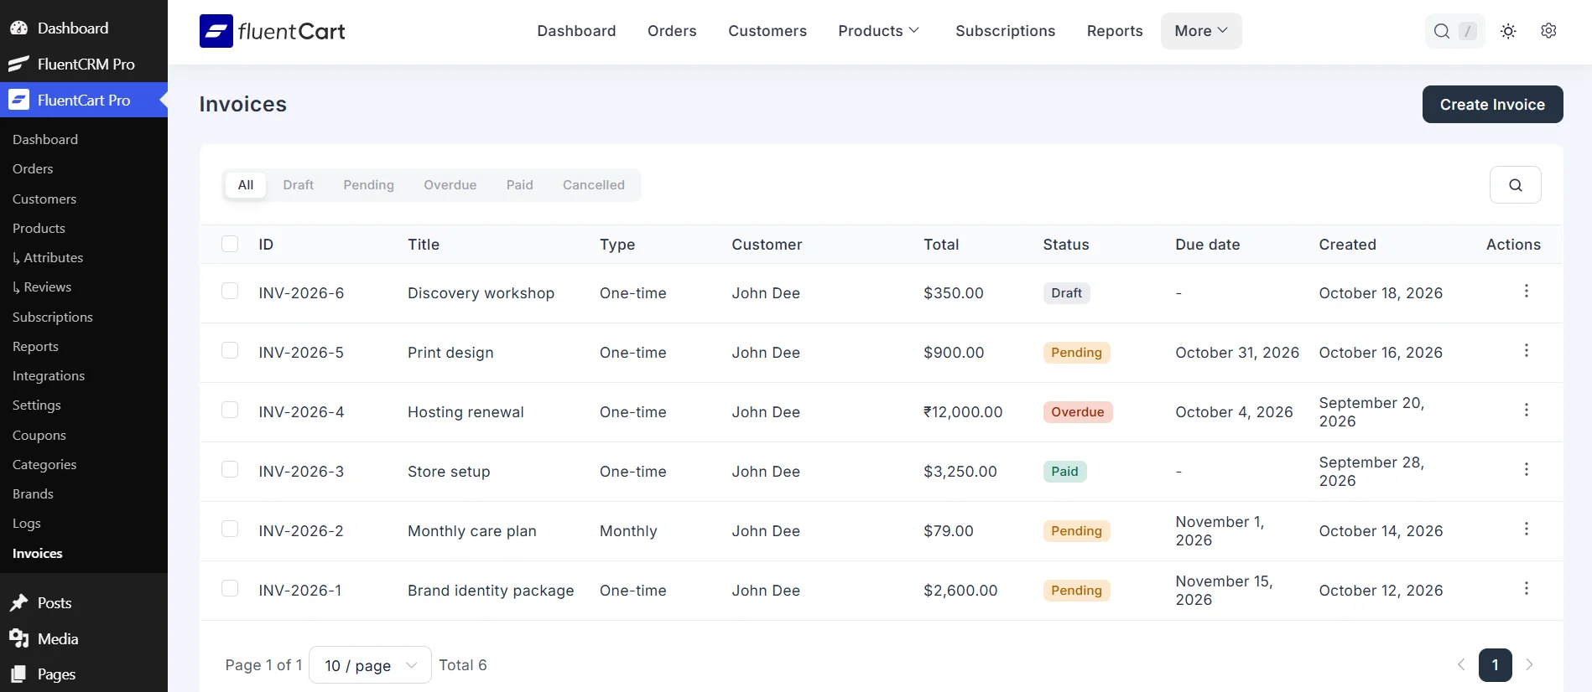The height and width of the screenshot is (692, 1592).
Task: Click the Pages sidebar icon
Action: [x=18, y=674]
